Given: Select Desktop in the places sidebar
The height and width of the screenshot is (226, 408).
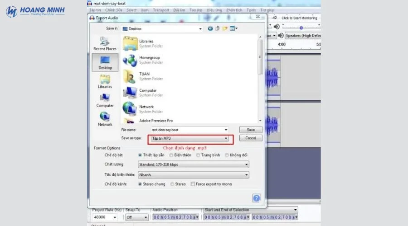Looking at the screenshot, I should (x=105, y=62).
